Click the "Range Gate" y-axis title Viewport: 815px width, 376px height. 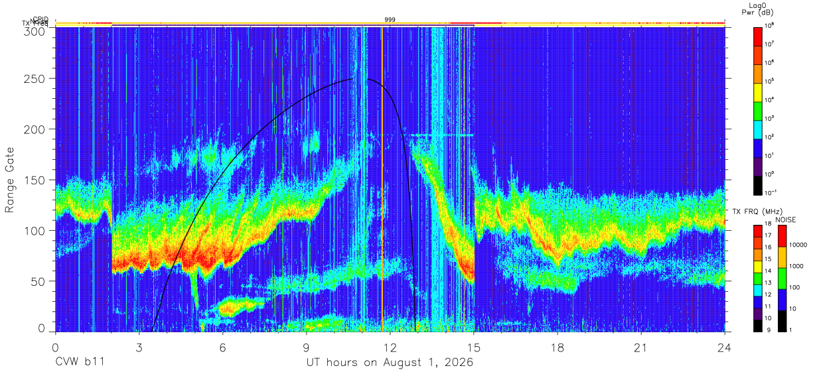point(10,180)
